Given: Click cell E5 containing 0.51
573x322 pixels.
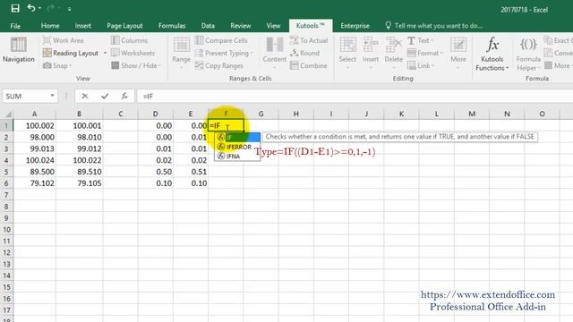Looking at the screenshot, I should pyautogui.click(x=191, y=172).
